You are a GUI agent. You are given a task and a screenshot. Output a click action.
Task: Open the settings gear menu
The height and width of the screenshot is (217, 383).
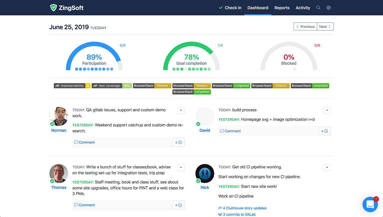pyautogui.click(x=329, y=8)
